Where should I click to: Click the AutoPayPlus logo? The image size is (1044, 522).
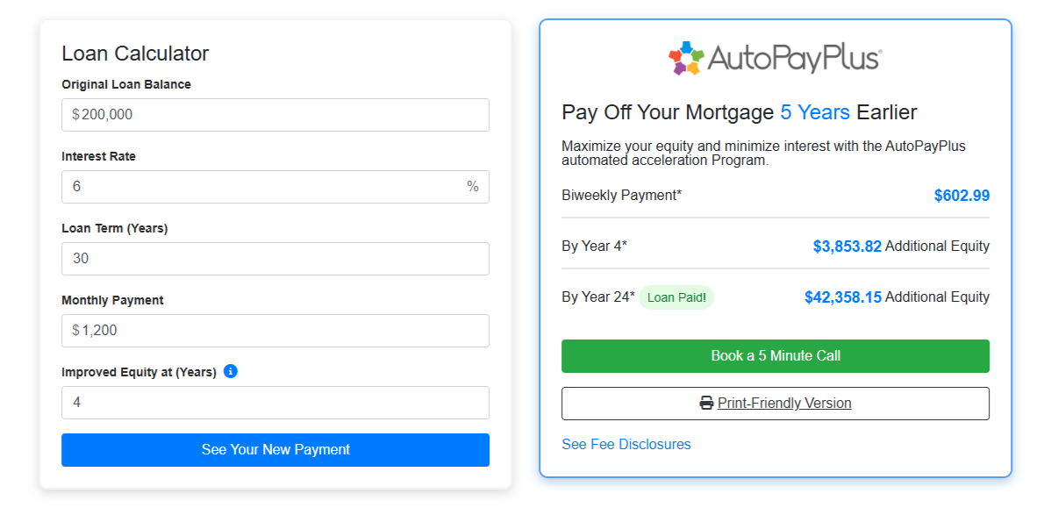(775, 58)
